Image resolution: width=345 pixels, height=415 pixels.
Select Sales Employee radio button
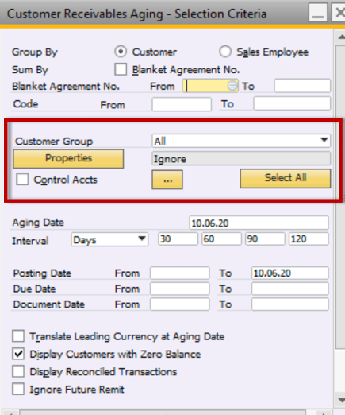(x=225, y=52)
